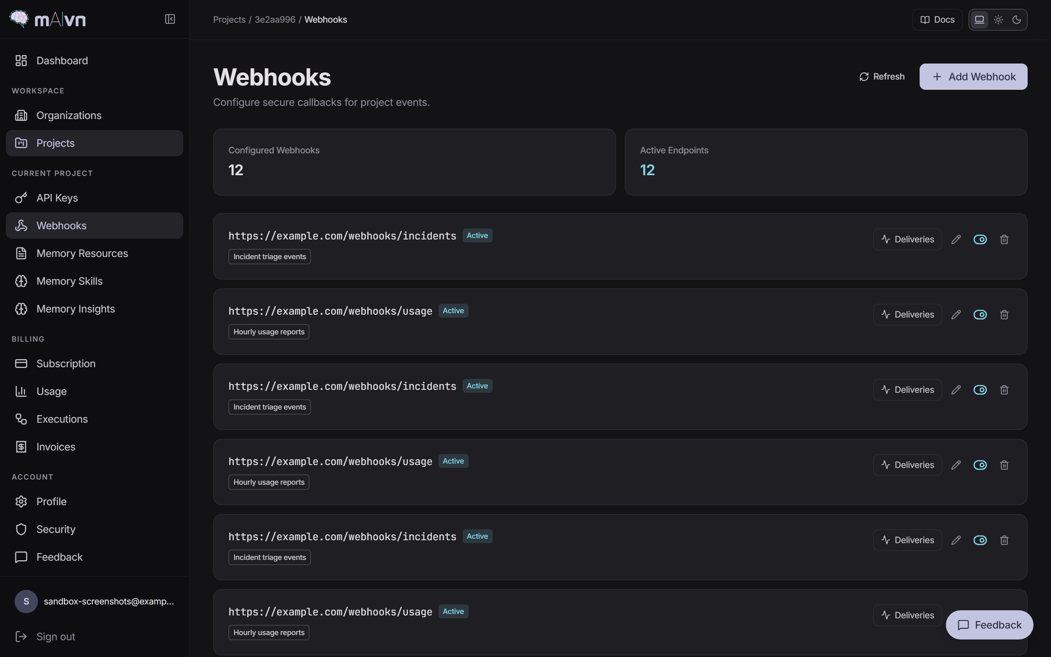The height and width of the screenshot is (657, 1051).
Task: Click the Webhooks breadcrumb text
Action: pyautogui.click(x=326, y=20)
